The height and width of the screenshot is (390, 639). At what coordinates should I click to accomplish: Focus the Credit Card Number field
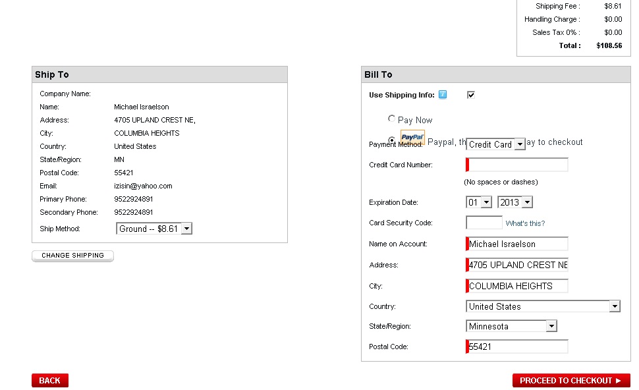516,165
